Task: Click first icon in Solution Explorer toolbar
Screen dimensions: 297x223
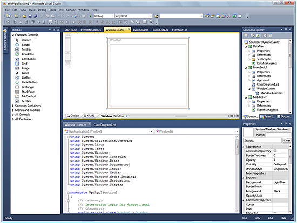Action: [246, 36]
